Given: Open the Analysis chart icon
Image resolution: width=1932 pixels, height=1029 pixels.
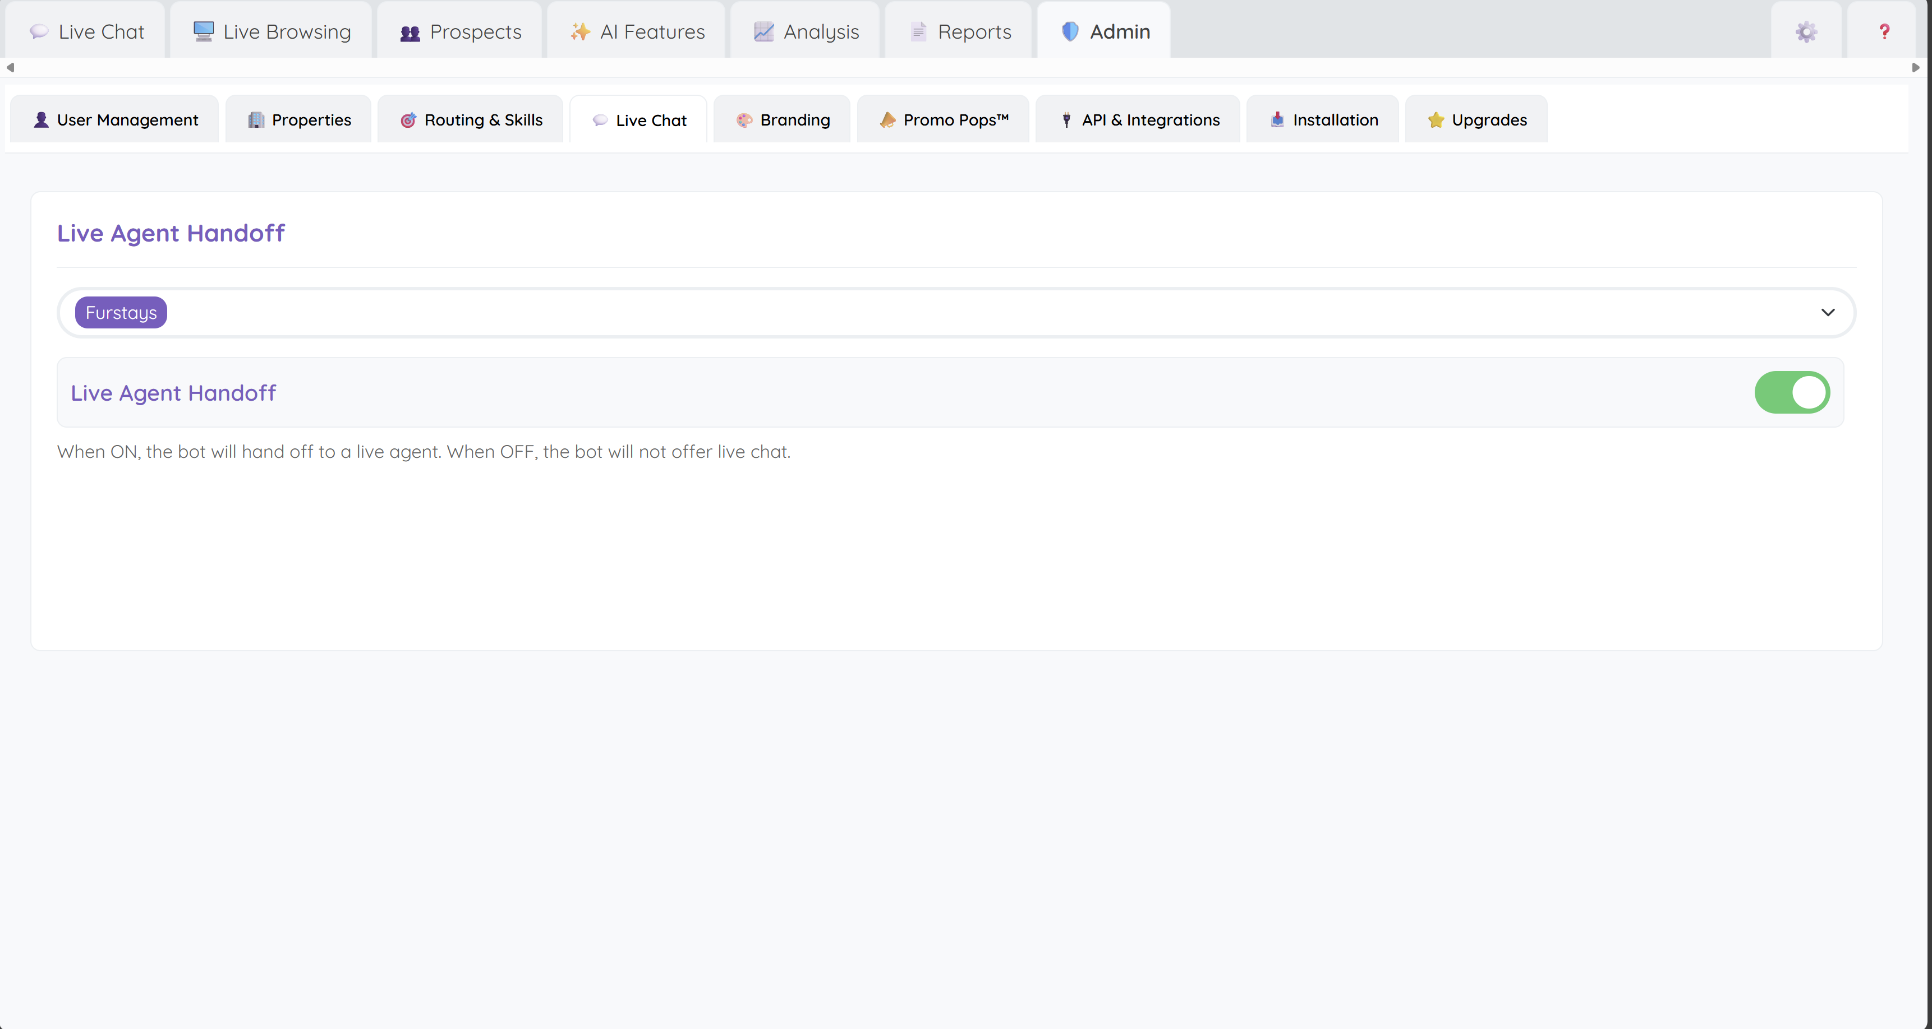Looking at the screenshot, I should (x=763, y=33).
